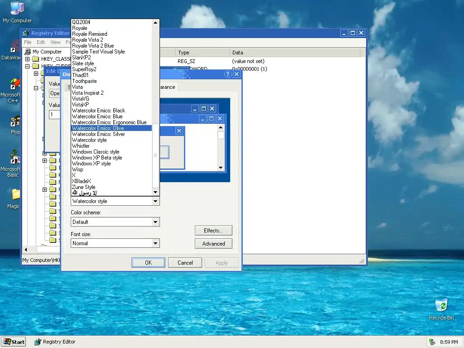Click the REG_SZ type cell
The image size is (464, 348).
[186, 61]
